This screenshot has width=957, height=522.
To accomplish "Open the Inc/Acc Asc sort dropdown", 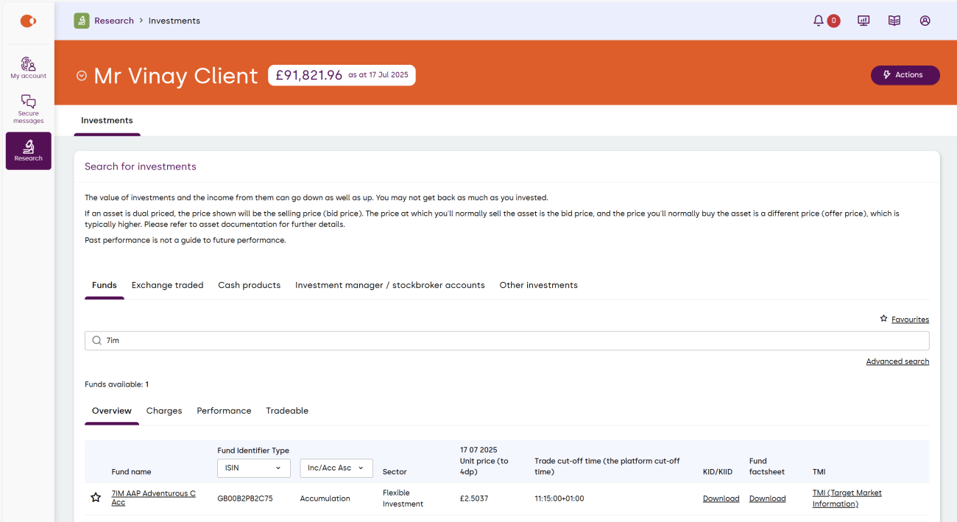I will tap(336, 468).
